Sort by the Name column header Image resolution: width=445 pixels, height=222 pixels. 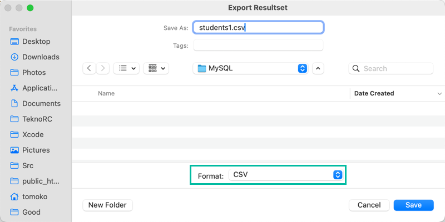[106, 94]
